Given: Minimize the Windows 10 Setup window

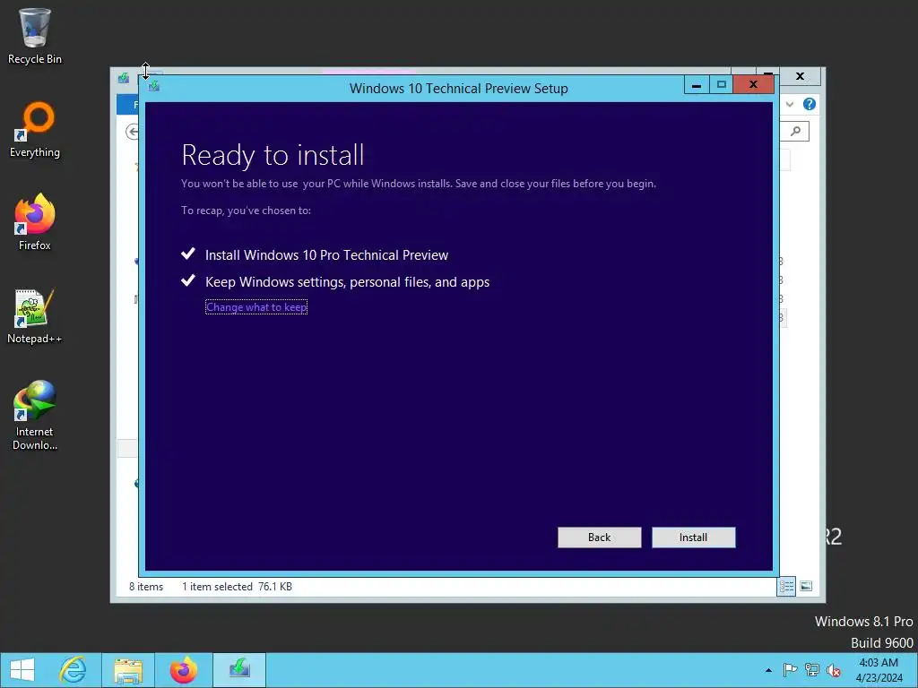Looking at the screenshot, I should point(696,85).
